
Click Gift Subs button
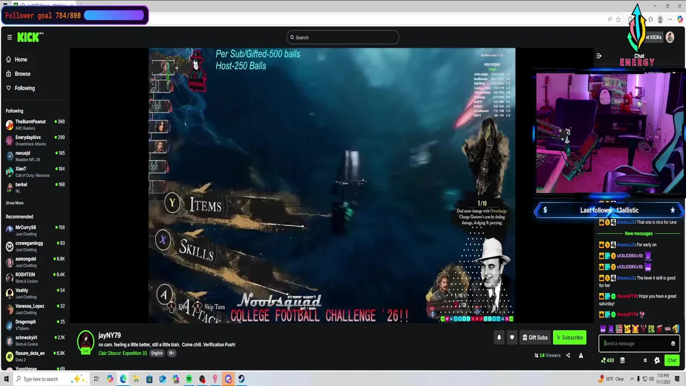tap(535, 338)
